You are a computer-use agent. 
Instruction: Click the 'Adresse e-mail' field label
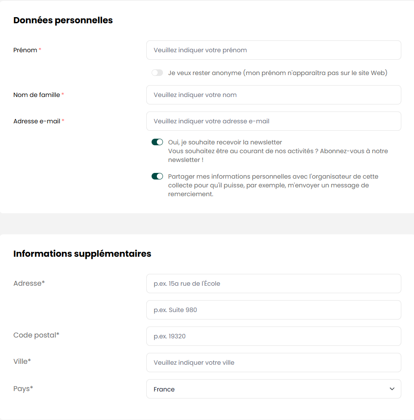(37, 121)
